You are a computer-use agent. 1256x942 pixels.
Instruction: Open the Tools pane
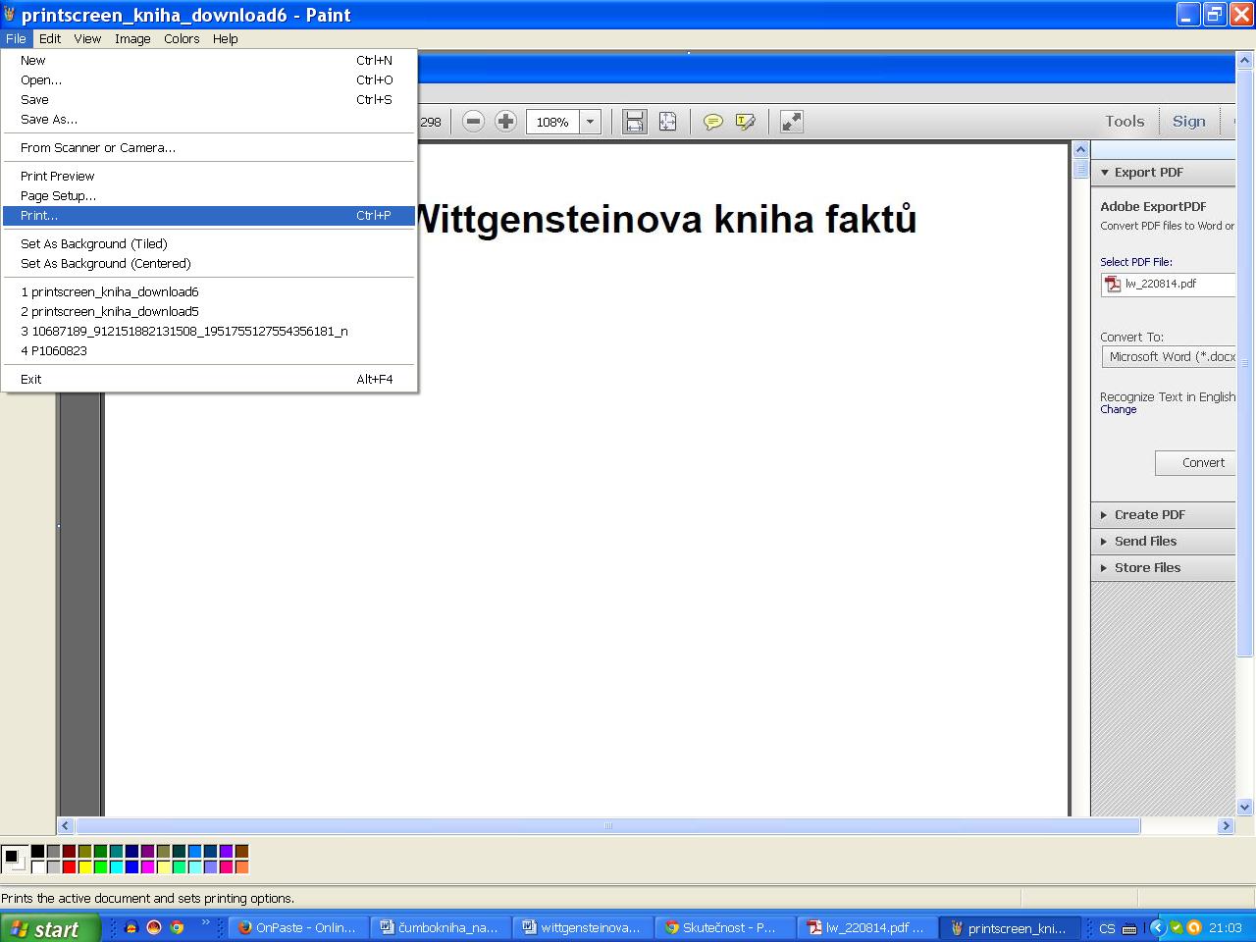[x=1124, y=121]
